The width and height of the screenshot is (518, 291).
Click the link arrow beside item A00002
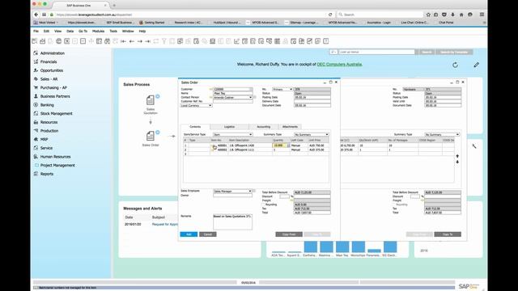click(214, 150)
